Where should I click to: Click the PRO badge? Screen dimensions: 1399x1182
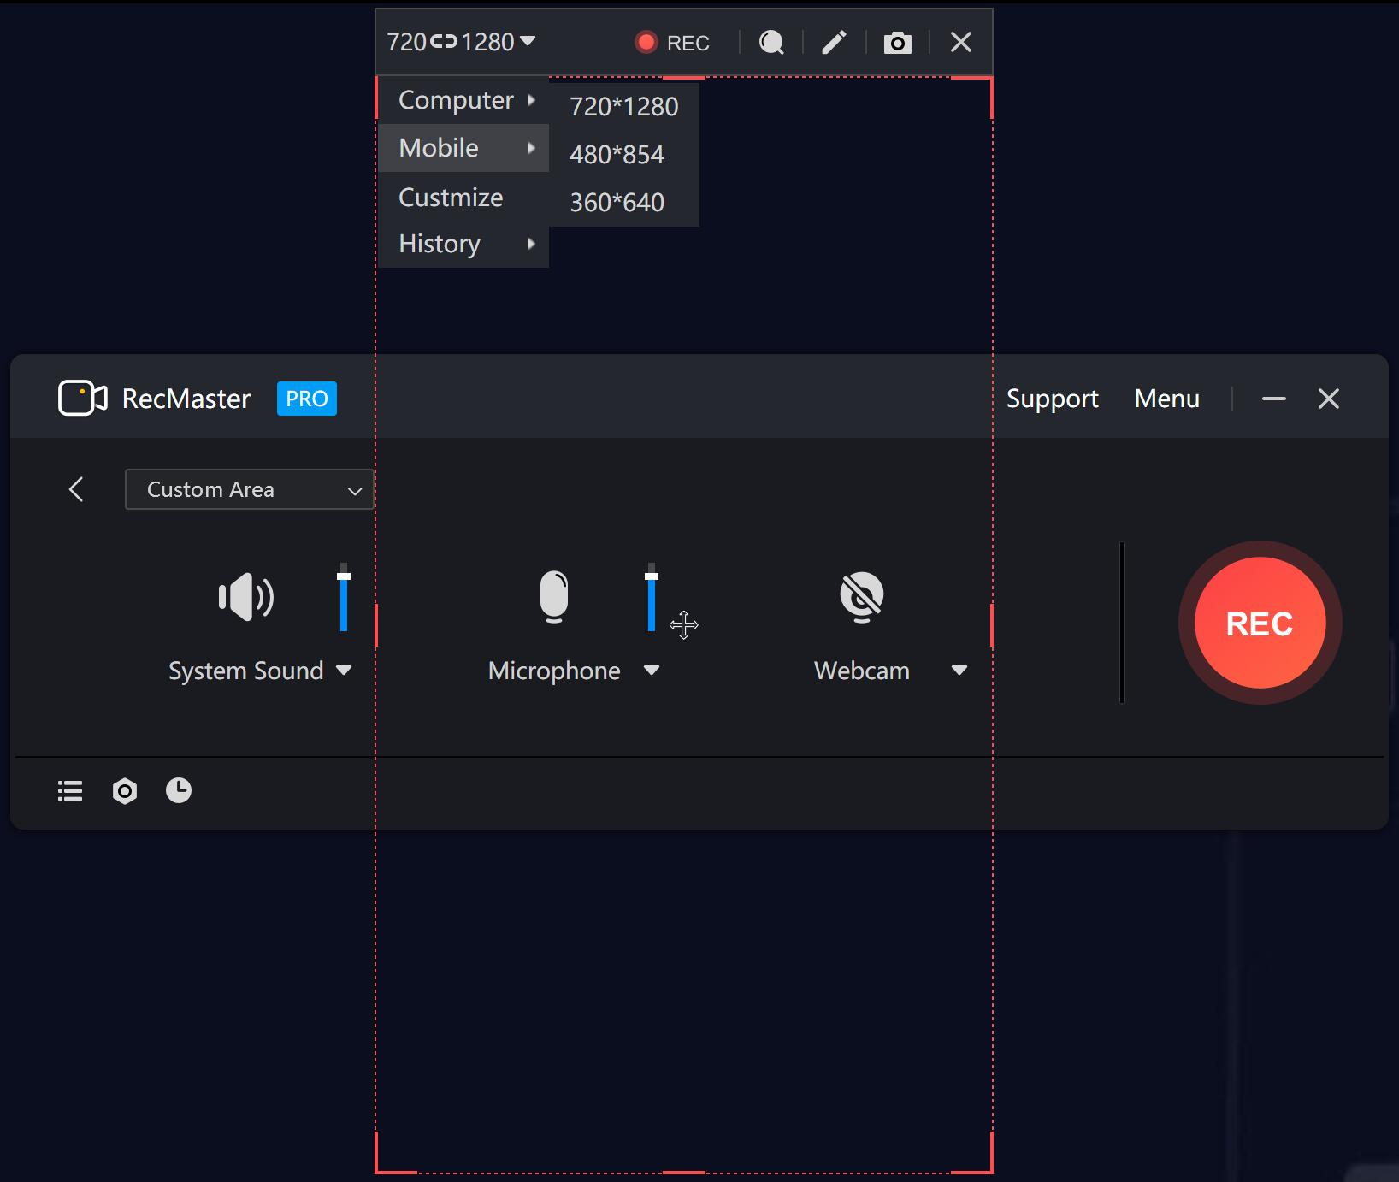306,399
